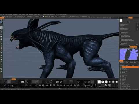Choose the last round soft brush alpha in top row
This screenshot has width=139, height=104.
[117, 82]
